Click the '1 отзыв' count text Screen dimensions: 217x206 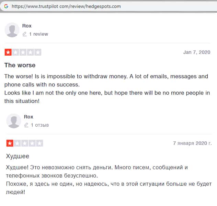point(40,125)
